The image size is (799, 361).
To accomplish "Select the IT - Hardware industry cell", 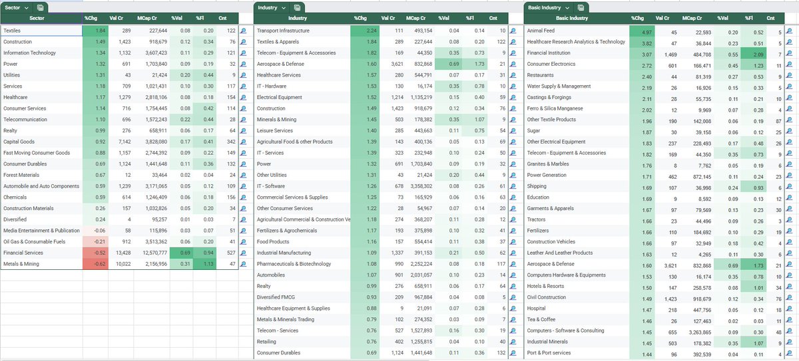I will (x=303, y=86).
